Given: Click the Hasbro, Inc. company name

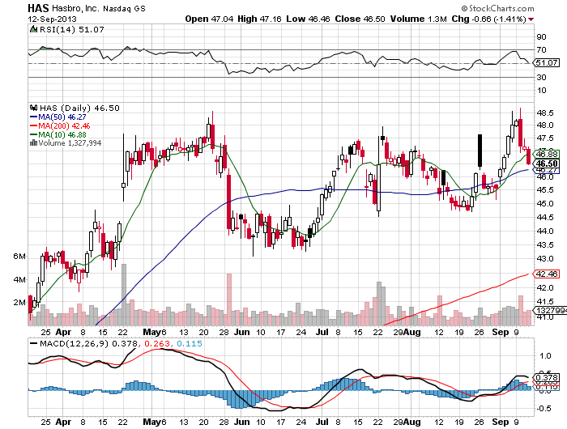Looking at the screenshot, I should (x=75, y=8).
